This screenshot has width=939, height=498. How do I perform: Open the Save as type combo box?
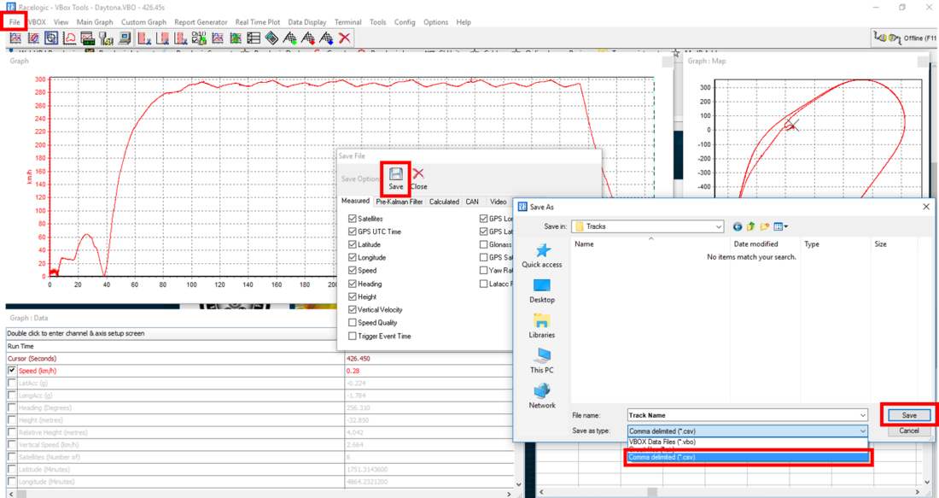748,431
